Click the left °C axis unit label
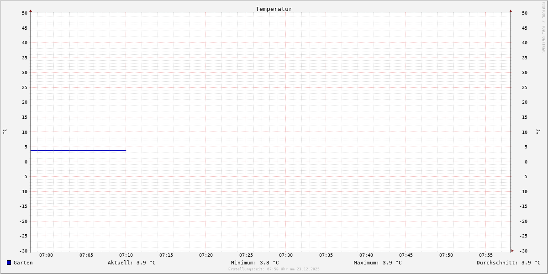 pos(5,131)
